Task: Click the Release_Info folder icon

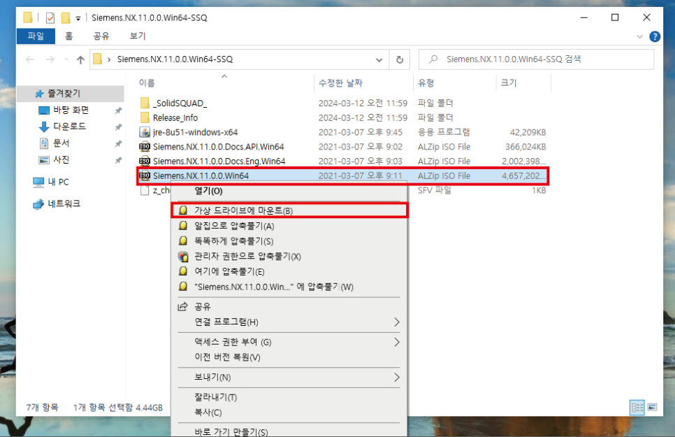Action: (145, 118)
